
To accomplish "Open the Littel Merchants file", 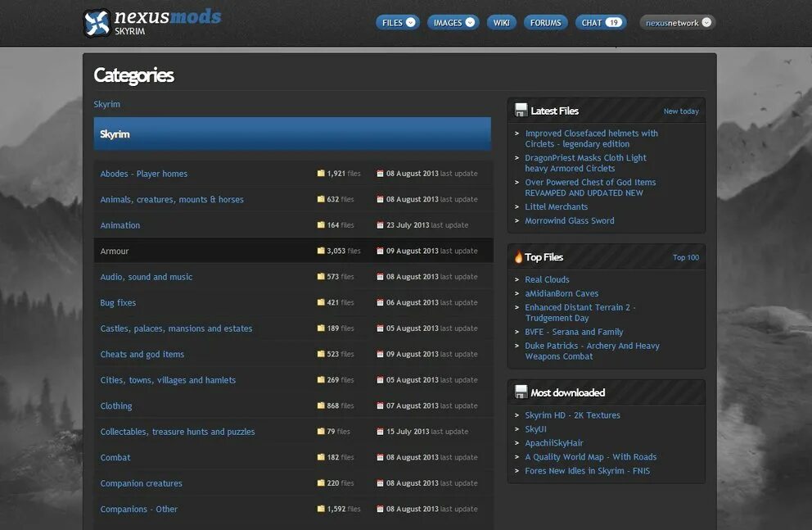I will coord(556,206).
